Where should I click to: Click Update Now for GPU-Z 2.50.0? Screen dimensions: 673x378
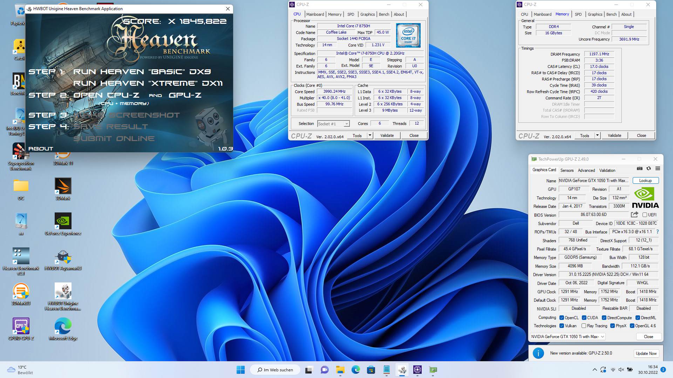(x=646, y=353)
